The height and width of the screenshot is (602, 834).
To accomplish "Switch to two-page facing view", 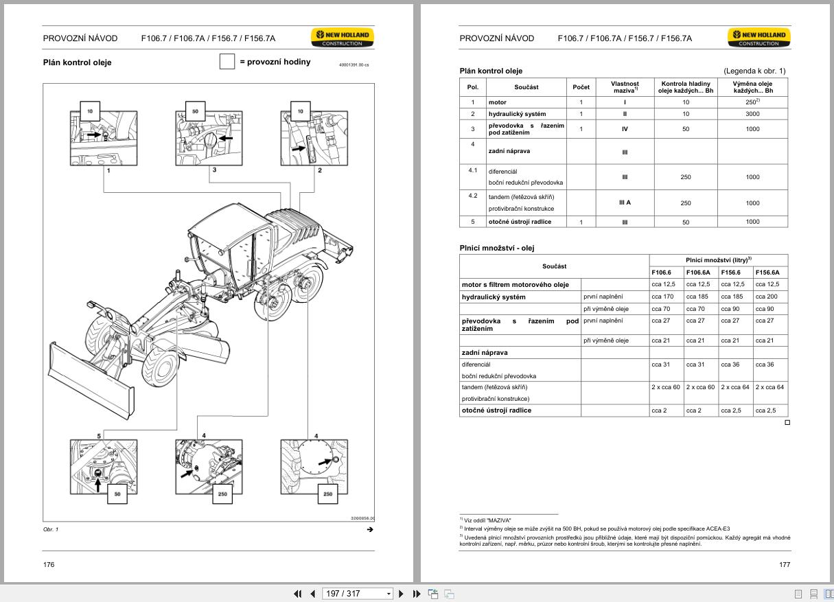I will click(828, 594).
